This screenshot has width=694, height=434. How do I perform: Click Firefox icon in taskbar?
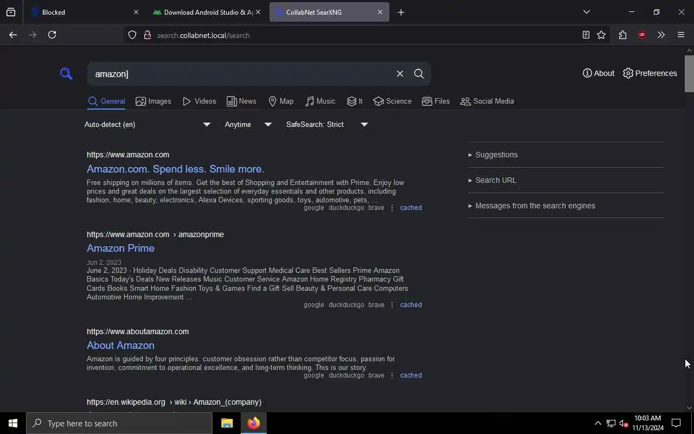point(253,423)
